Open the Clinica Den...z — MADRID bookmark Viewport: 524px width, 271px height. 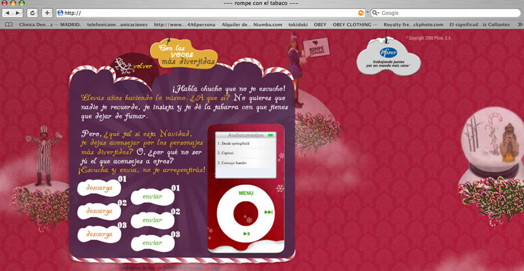tap(50, 24)
